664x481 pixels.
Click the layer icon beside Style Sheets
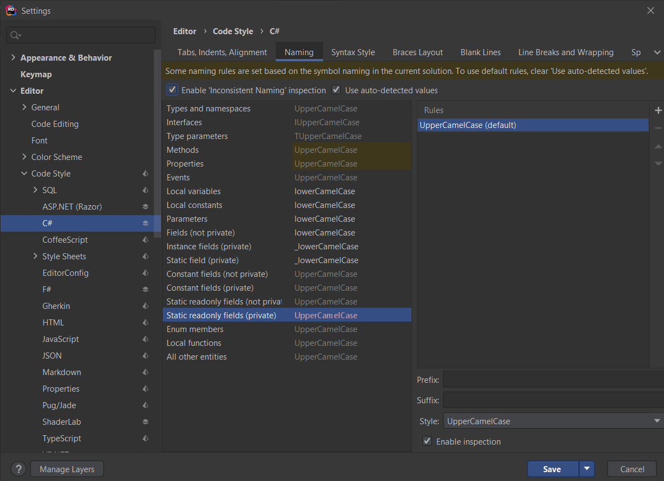(146, 256)
